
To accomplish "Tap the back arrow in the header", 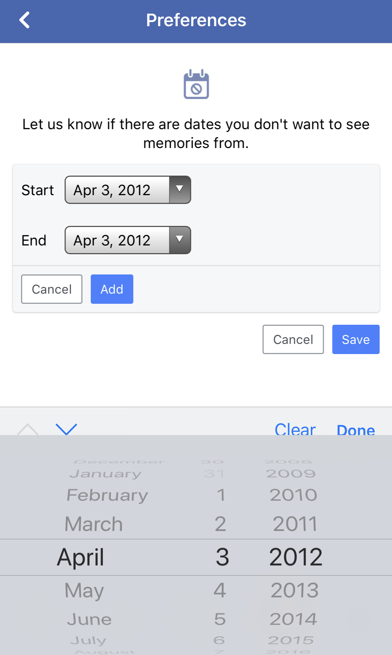I will click(24, 20).
